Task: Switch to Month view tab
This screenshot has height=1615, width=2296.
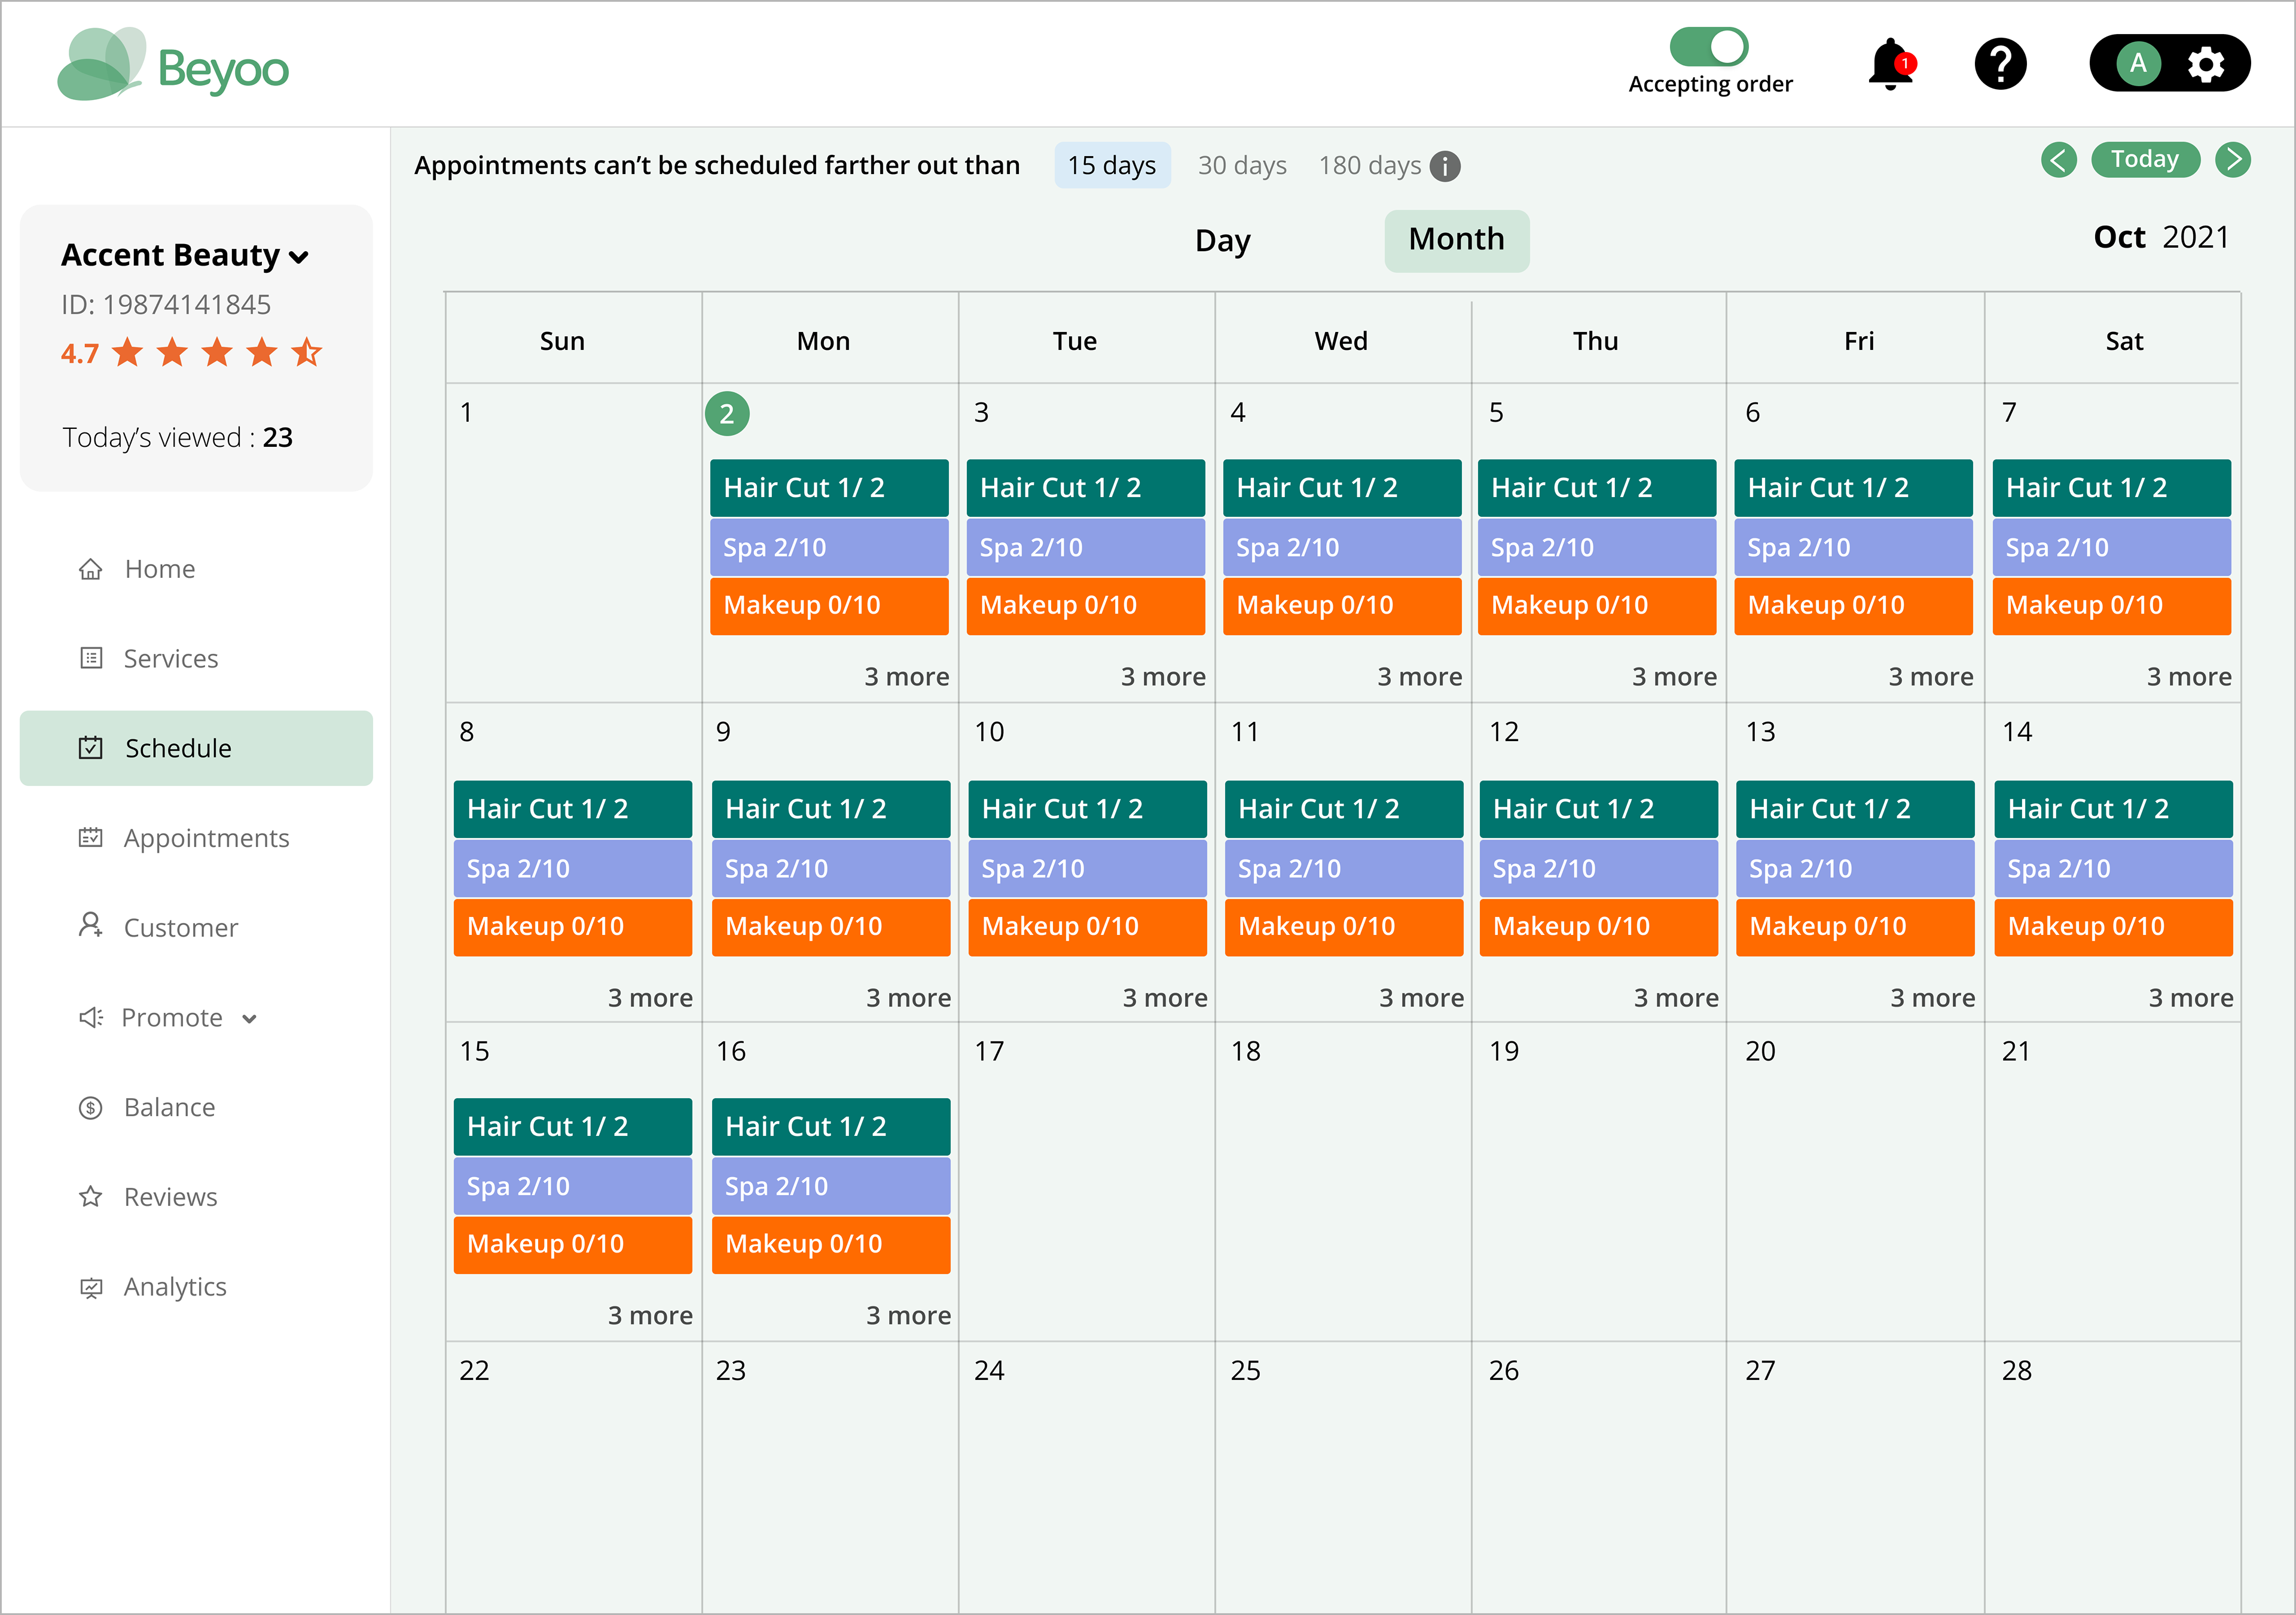Action: 1456,240
